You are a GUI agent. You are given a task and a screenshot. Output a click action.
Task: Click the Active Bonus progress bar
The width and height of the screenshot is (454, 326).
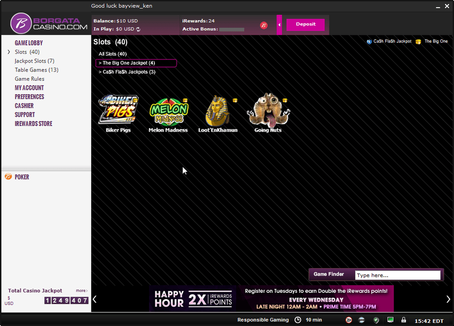pyautogui.click(x=232, y=29)
